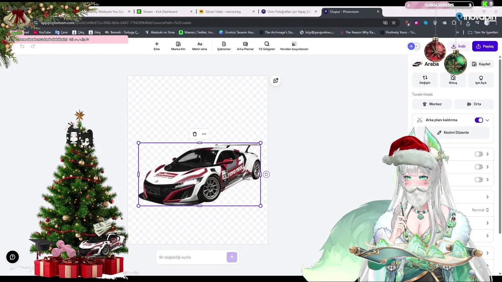The image size is (502, 282).
Task: Click the undo arrow
Action: pos(22,46)
